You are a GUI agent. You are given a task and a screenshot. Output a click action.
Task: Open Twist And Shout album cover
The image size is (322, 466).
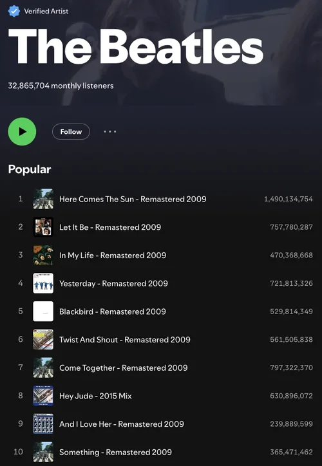[x=43, y=339]
